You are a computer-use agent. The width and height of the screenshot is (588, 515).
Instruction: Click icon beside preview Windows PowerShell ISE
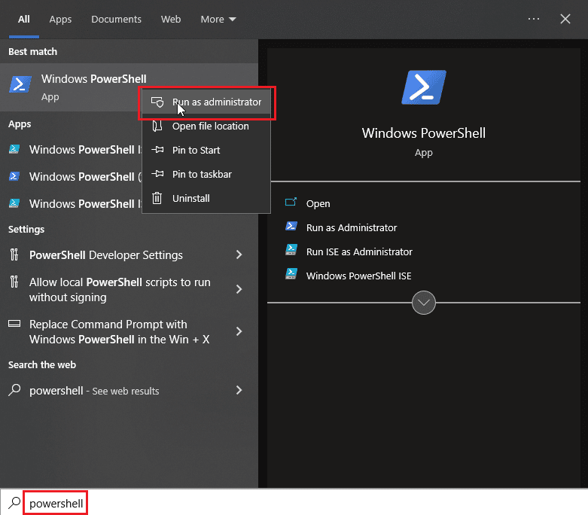[x=291, y=274]
